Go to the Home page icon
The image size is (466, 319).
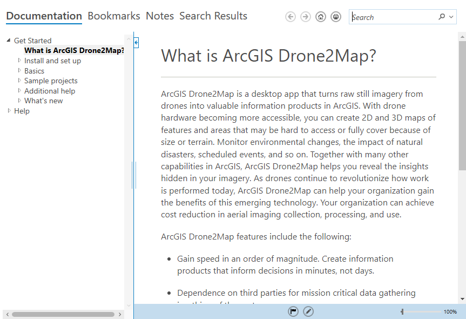321,17
